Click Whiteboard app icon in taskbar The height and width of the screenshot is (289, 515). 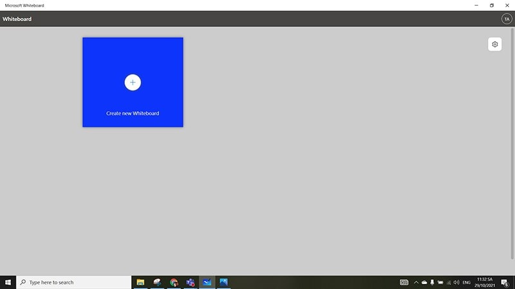tap(207, 282)
